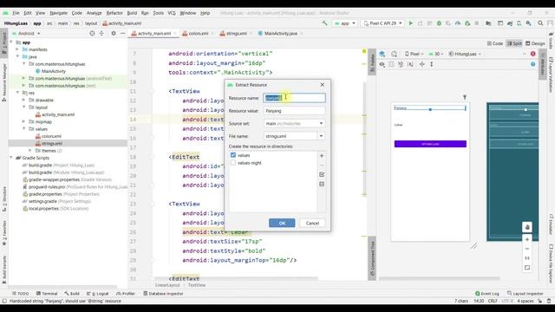Zoom in with plus icon in design view

(527, 239)
